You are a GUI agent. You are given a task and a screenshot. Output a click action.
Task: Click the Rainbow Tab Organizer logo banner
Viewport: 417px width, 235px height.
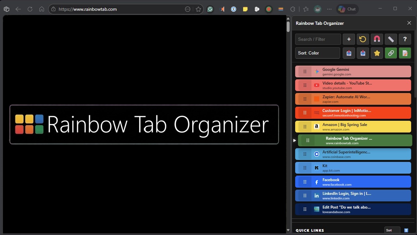pyautogui.click(x=144, y=124)
